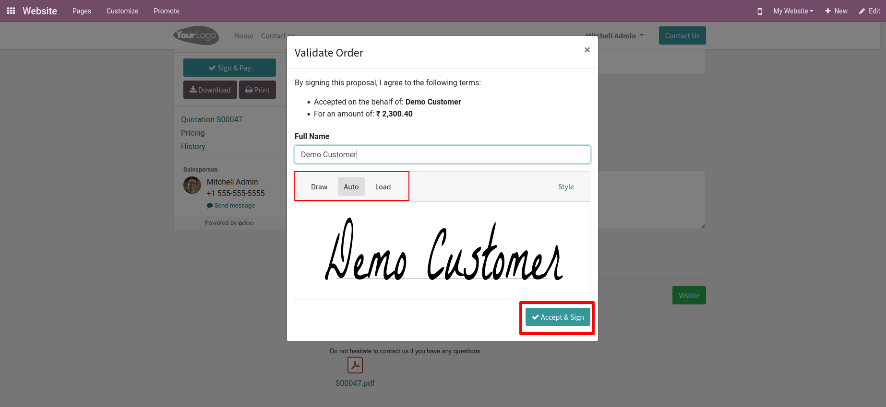Click the amount ₹ 2,300.40 text
The height and width of the screenshot is (407, 886).
[395, 114]
